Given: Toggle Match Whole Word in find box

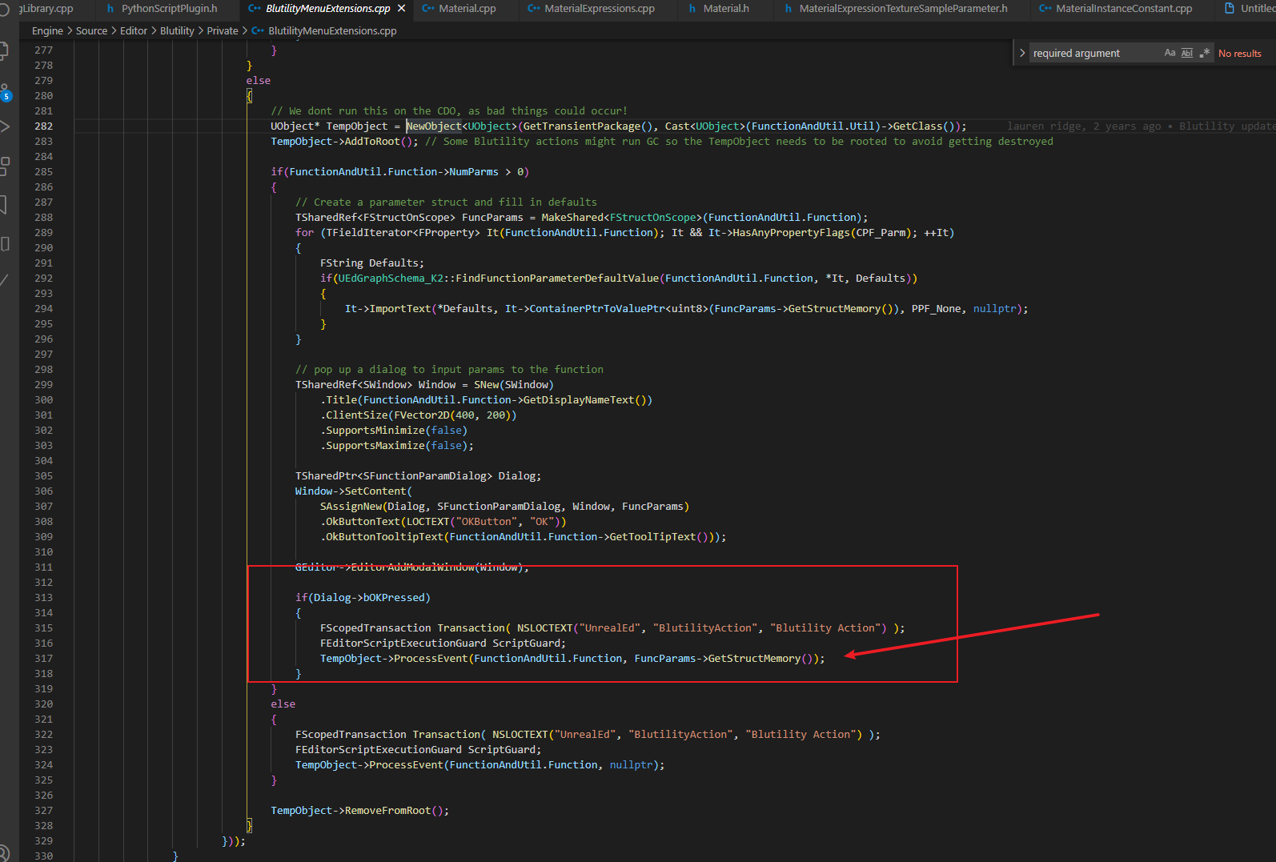Looking at the screenshot, I should click(1187, 53).
